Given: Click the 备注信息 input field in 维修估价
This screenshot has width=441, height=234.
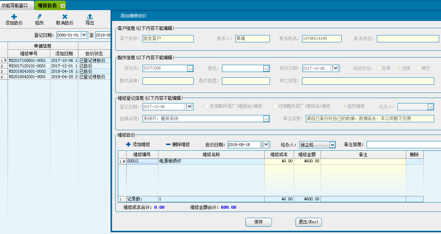Looking at the screenshot, I should pyautogui.click(x=403, y=145).
